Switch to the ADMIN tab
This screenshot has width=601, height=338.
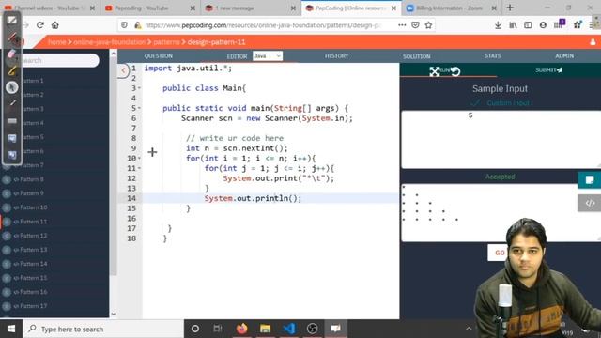tap(564, 56)
